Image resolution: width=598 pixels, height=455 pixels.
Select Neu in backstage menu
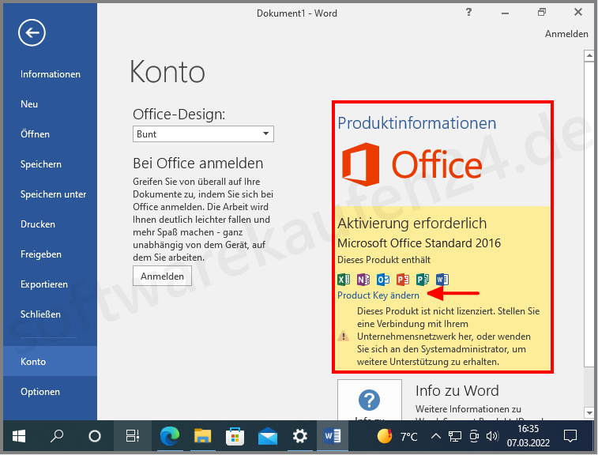pos(51,104)
